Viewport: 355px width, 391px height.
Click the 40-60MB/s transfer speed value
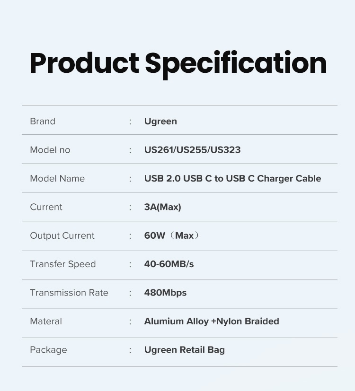pyautogui.click(x=169, y=264)
